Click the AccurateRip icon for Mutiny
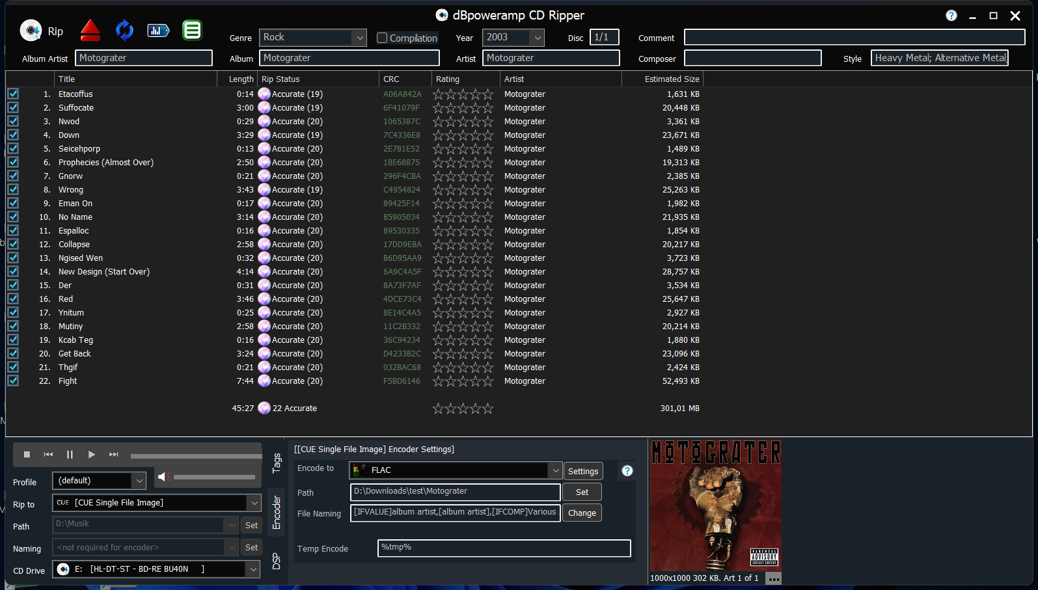This screenshot has width=1038, height=590. (264, 326)
